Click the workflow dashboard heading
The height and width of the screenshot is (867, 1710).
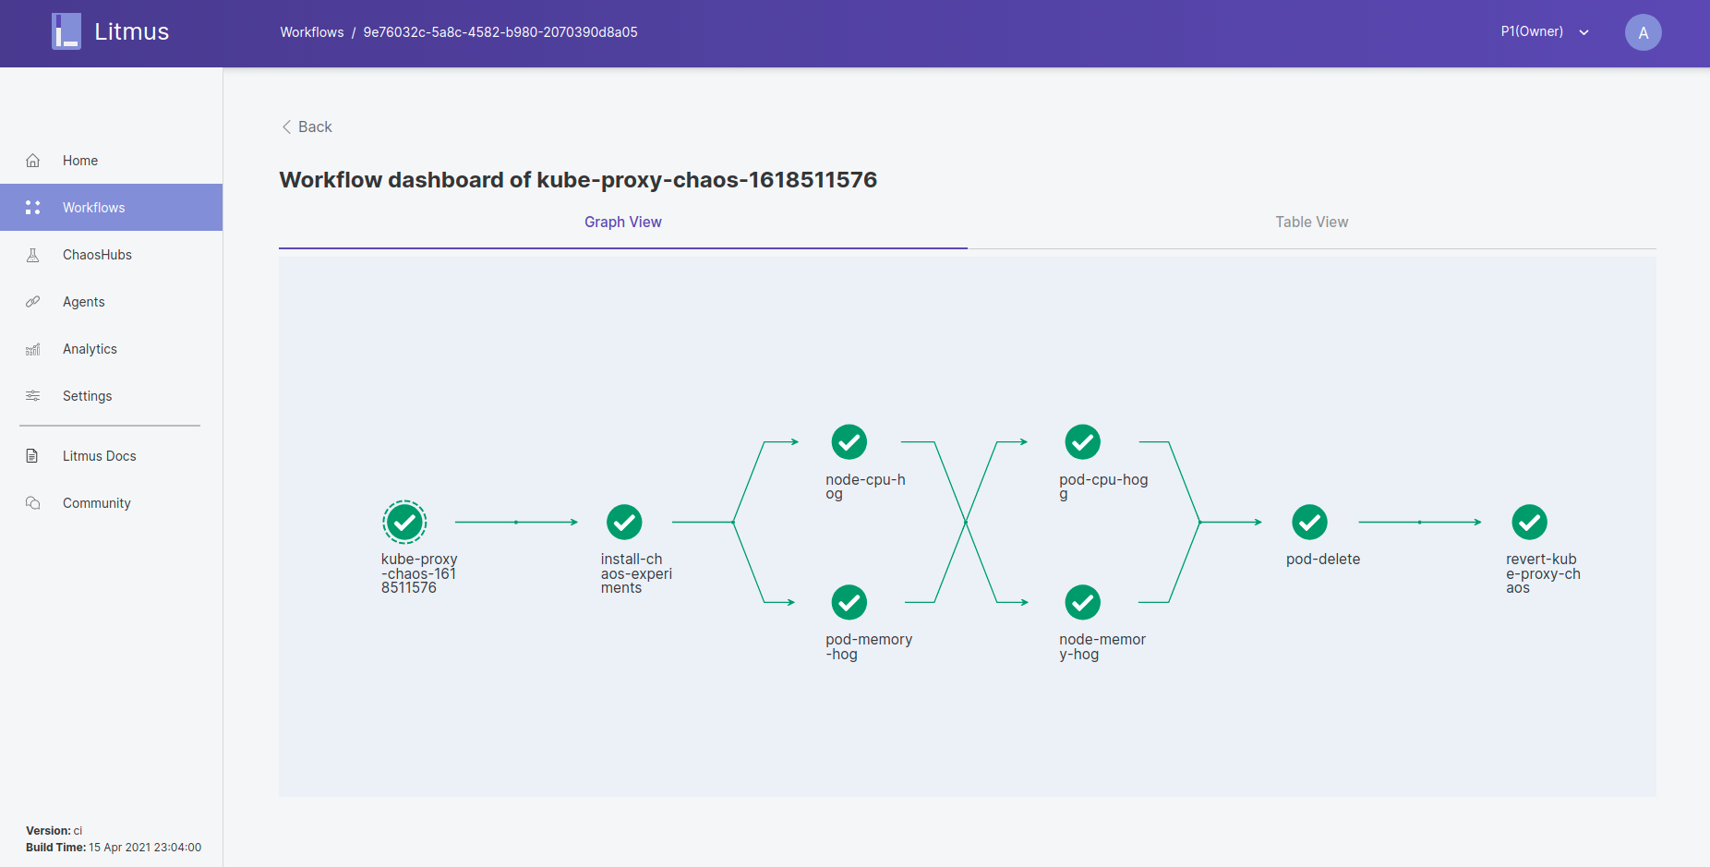pyautogui.click(x=578, y=180)
